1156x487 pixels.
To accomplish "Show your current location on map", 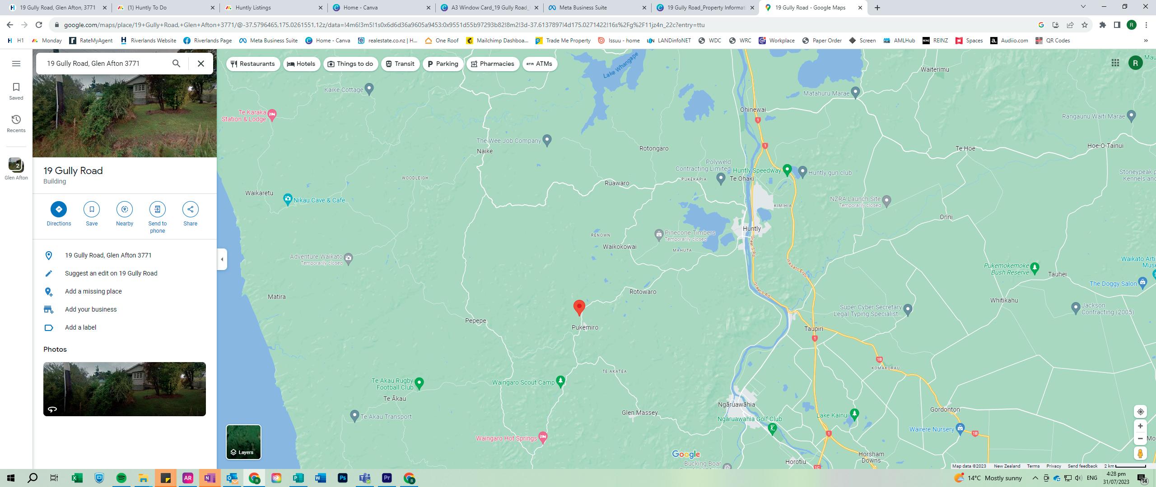I will point(1140,412).
